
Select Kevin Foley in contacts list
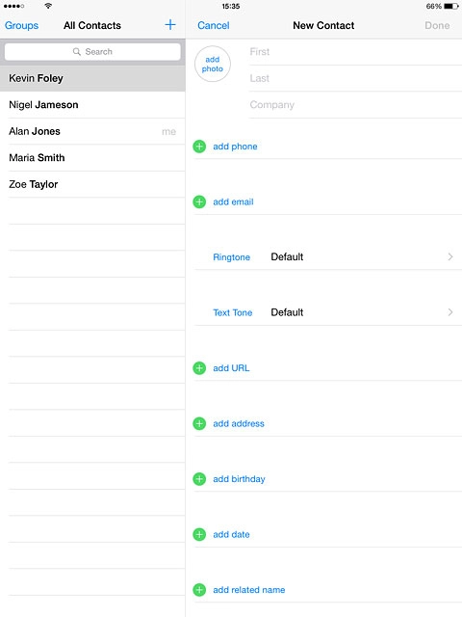point(92,78)
